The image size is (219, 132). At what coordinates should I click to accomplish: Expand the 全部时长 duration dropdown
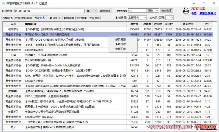click(x=137, y=18)
